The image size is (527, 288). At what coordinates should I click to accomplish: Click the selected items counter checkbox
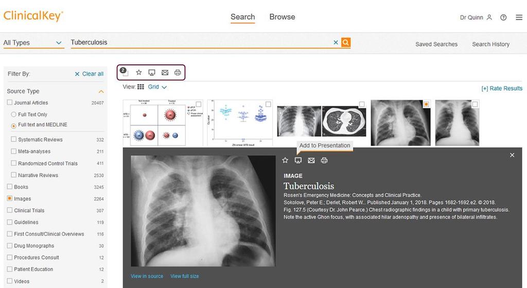point(125,72)
